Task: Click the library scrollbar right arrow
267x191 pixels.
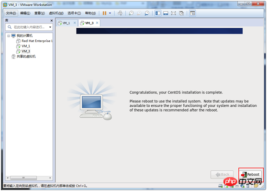Action: [x=50, y=178]
